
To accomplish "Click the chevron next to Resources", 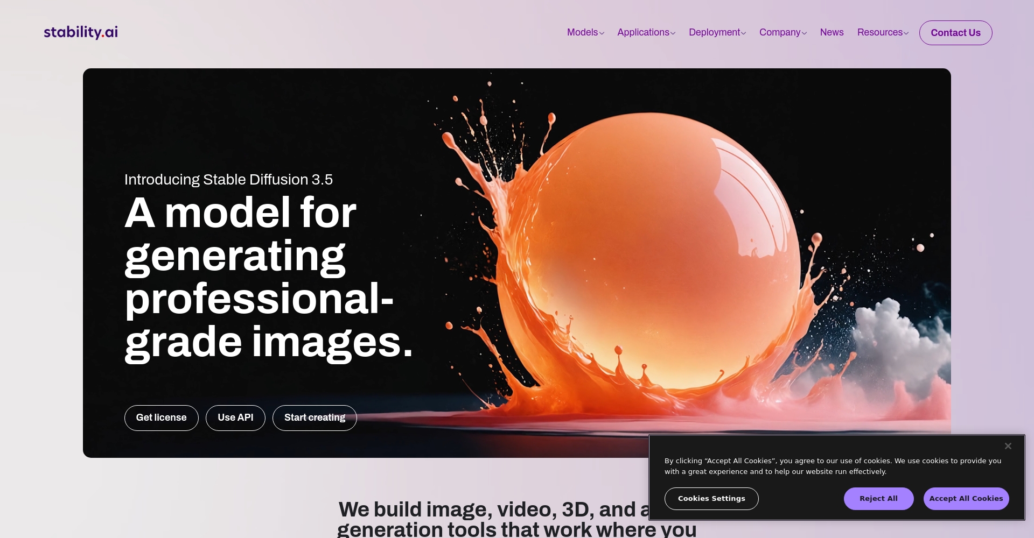I will (906, 33).
